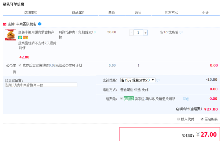The width and height of the screenshot is (220, 141).
Task: Click the Tmall shop icon beside 店铺
Action: (x=5, y=24)
